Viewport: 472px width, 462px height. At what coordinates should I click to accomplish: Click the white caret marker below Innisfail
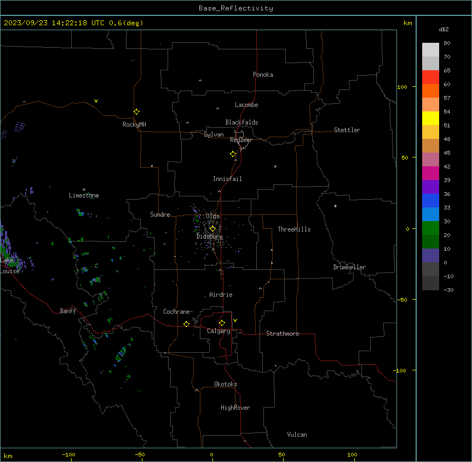click(x=219, y=191)
